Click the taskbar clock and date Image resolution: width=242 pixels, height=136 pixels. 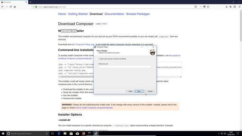[231, 133]
